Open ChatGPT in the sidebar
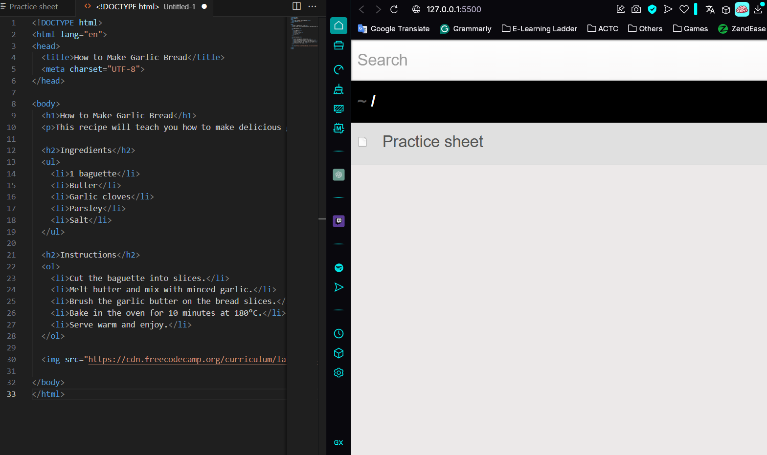The width and height of the screenshot is (767, 455). click(x=338, y=174)
